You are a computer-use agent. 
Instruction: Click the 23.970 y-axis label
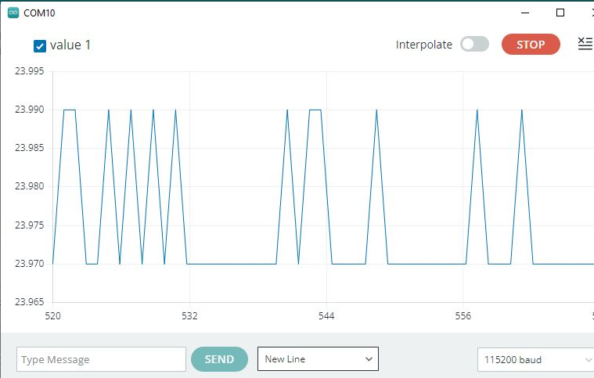click(30, 263)
